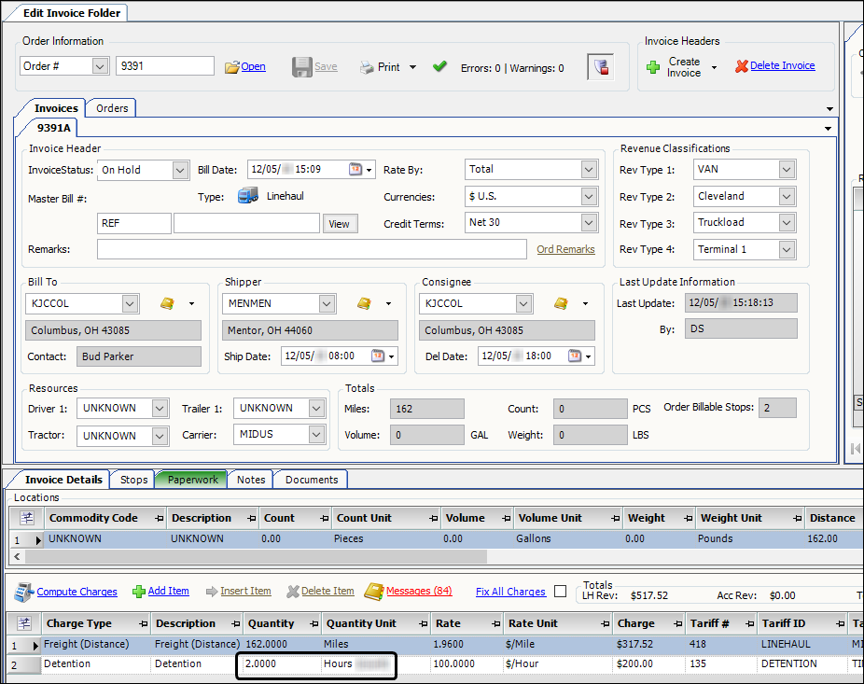The height and width of the screenshot is (684, 864).
Task: Click the Bill Date calendar icon
Action: click(355, 170)
